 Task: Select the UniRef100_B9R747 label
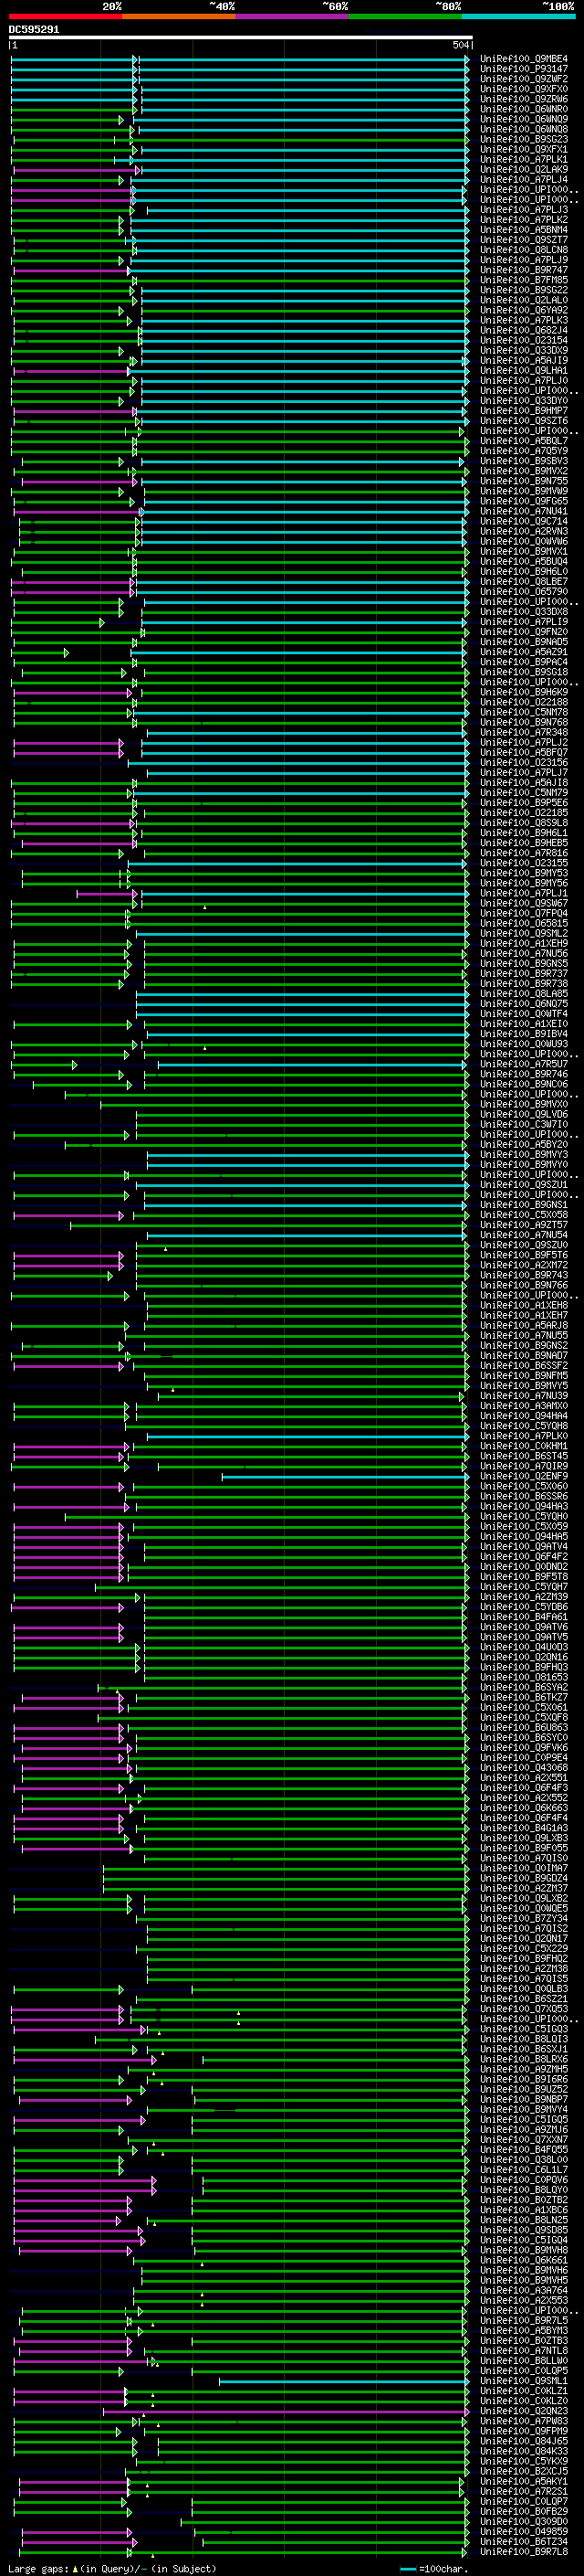524,270
